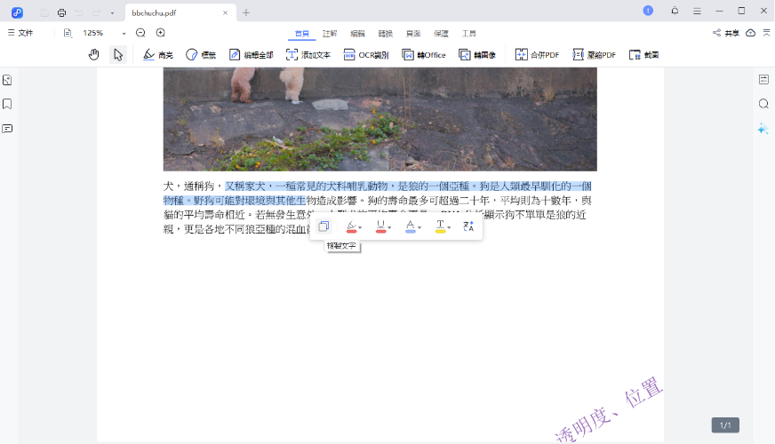
Task: Open the thumbnails panel in left sidebar
Action: (7, 80)
